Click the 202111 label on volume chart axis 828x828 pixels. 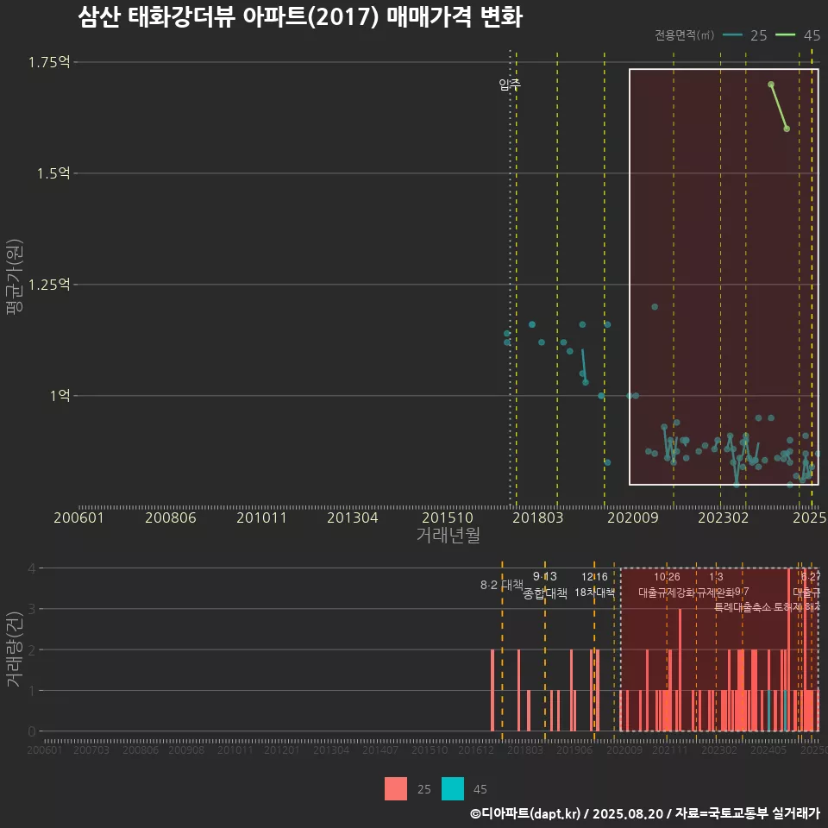pyautogui.click(x=670, y=750)
